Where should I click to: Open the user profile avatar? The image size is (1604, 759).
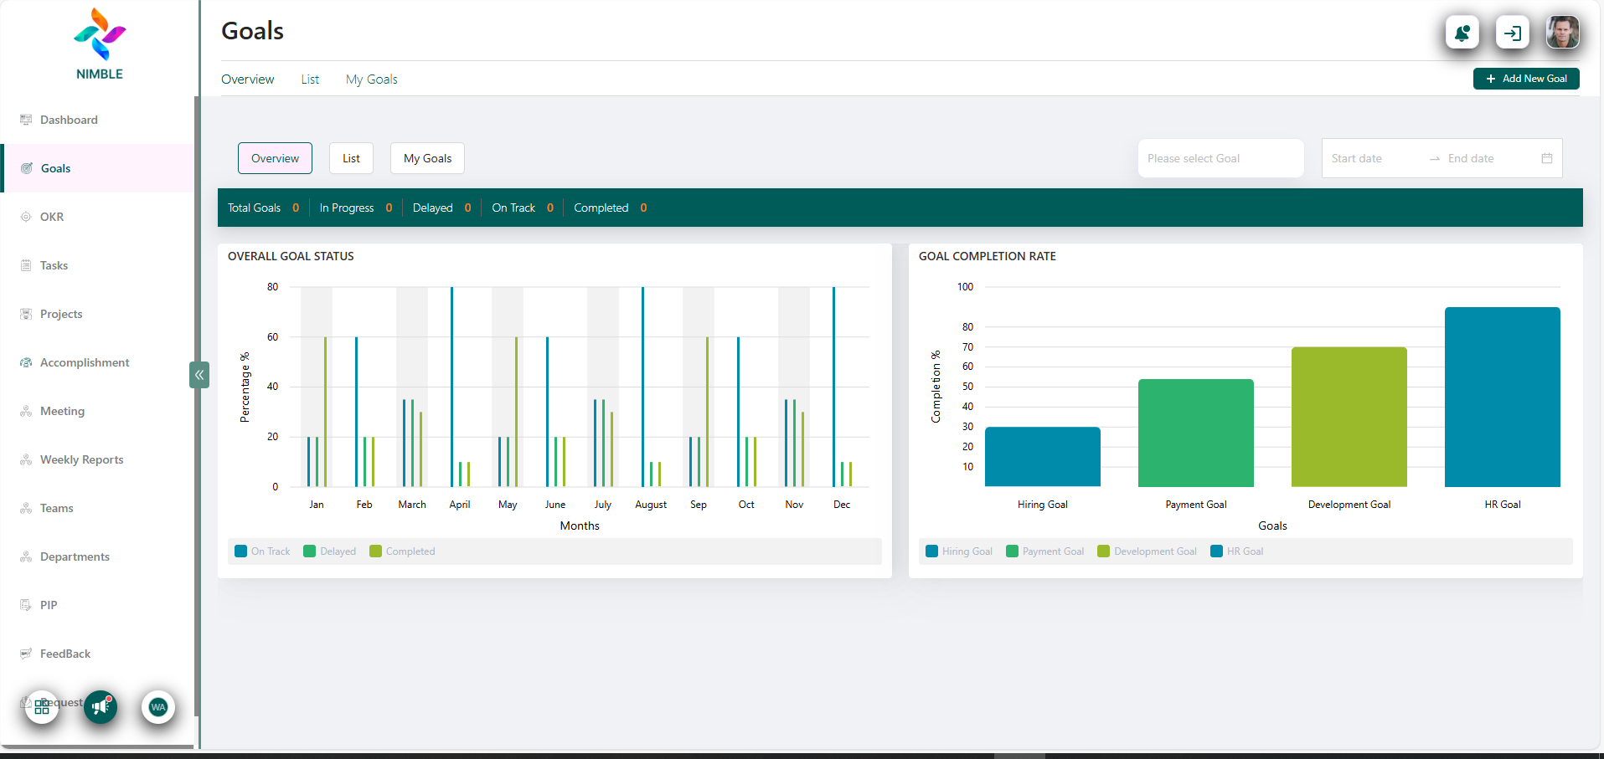point(1562,33)
